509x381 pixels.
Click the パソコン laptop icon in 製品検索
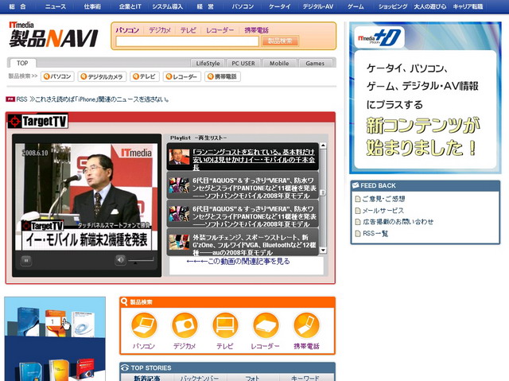point(144,325)
